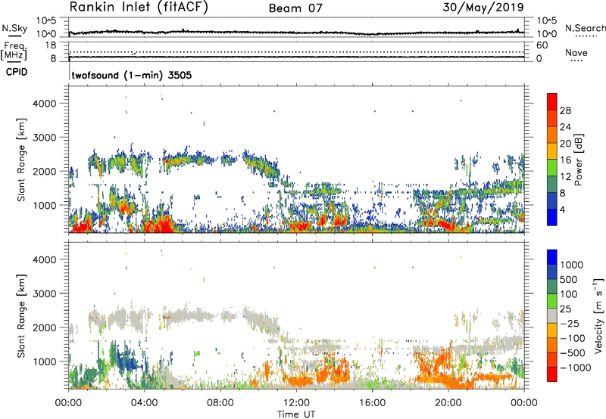The image size is (606, 419).
Task: Click the 'Rankin Inlet (fitACF)' plot title
Action: (139, 7)
